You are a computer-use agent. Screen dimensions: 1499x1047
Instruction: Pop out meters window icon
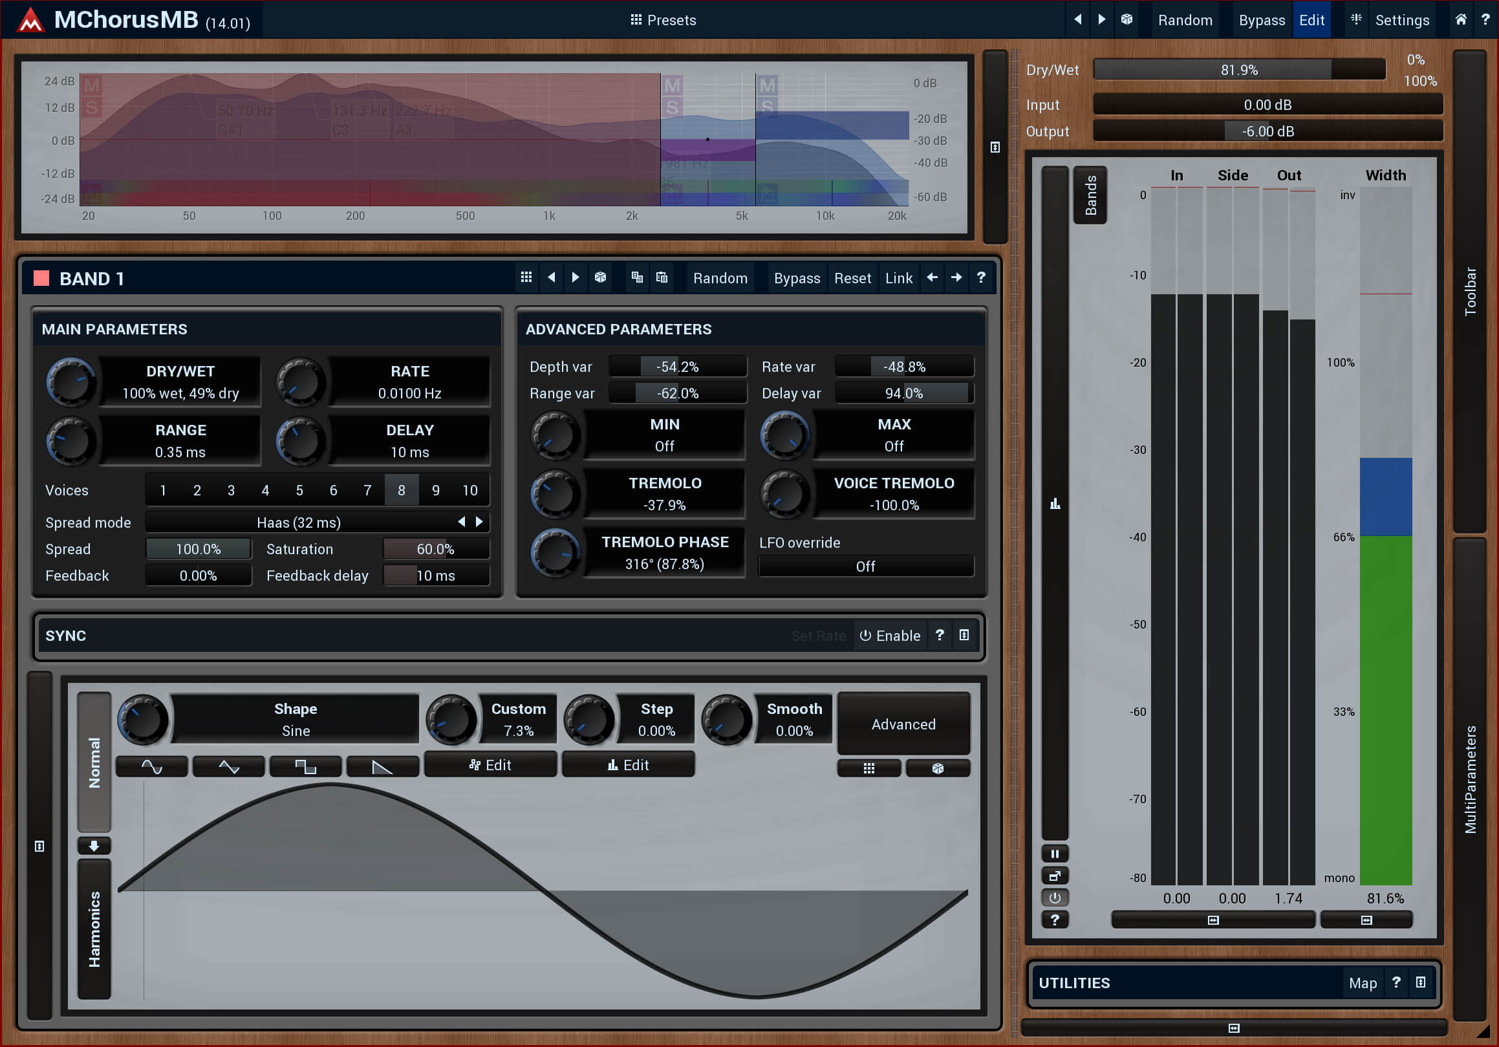[x=1054, y=876]
